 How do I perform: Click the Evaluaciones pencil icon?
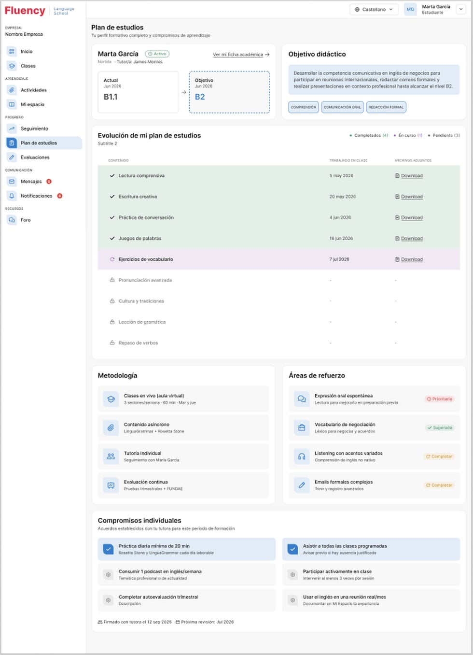point(12,157)
